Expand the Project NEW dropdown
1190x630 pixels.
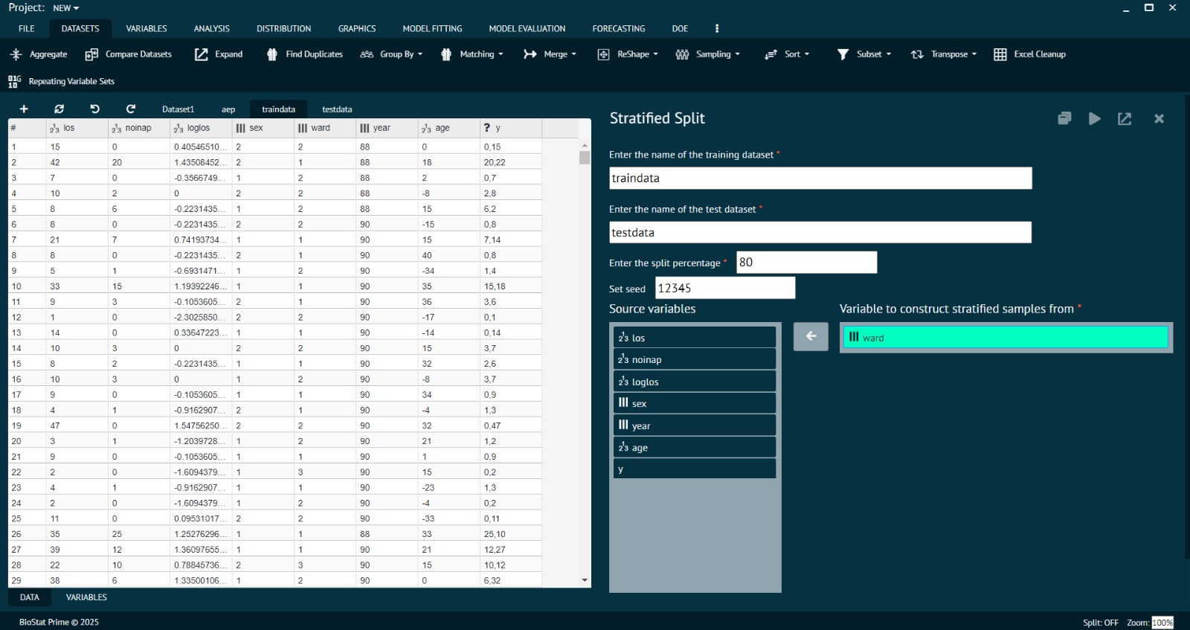[x=66, y=8]
